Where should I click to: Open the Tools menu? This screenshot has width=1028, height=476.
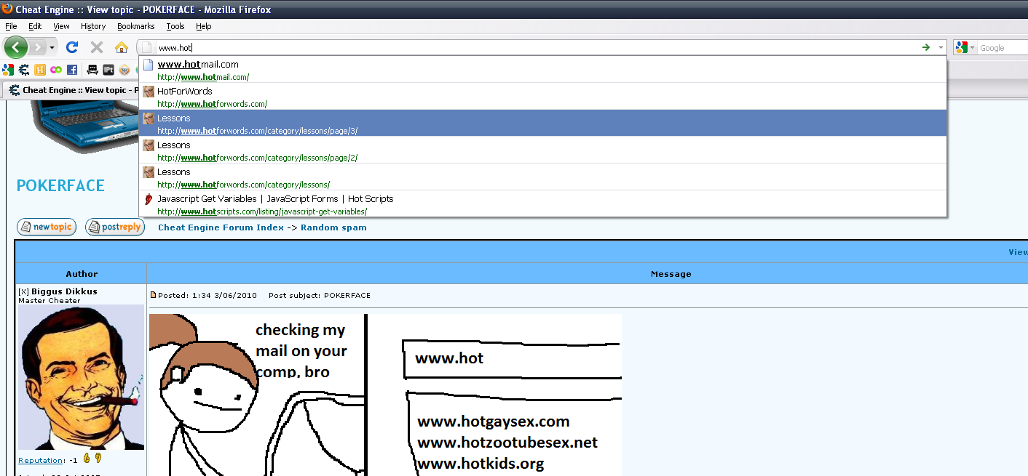point(175,26)
